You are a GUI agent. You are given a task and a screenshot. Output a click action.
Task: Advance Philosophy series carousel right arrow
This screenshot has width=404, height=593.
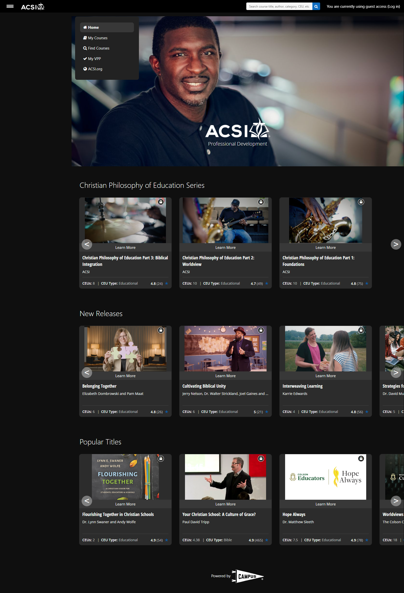pyautogui.click(x=396, y=244)
